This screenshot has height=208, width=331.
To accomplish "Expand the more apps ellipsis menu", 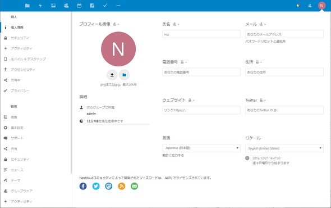I will tap(118, 6).
